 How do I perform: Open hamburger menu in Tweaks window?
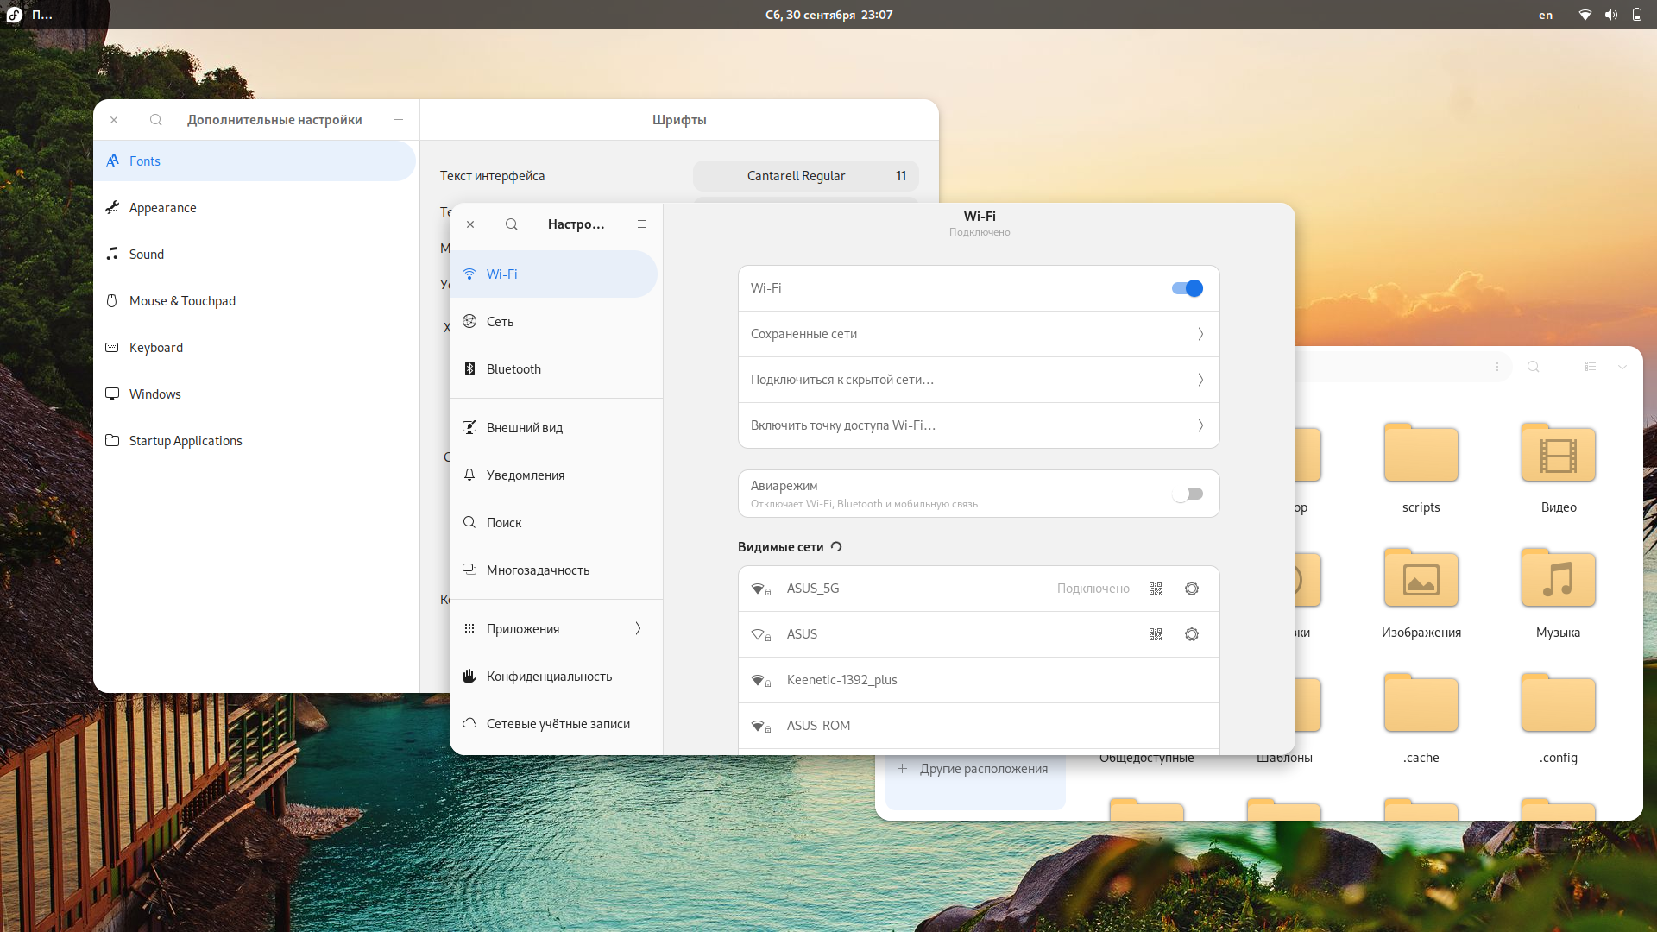pyautogui.click(x=399, y=120)
